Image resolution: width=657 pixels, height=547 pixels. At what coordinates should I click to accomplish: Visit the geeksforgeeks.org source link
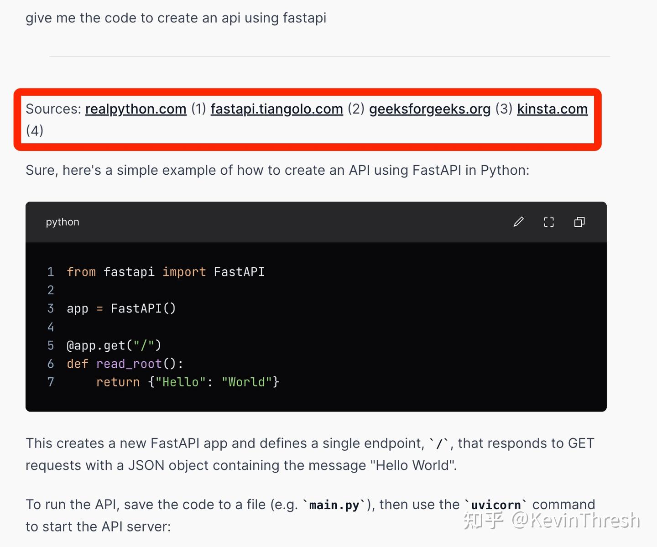pyautogui.click(x=430, y=109)
